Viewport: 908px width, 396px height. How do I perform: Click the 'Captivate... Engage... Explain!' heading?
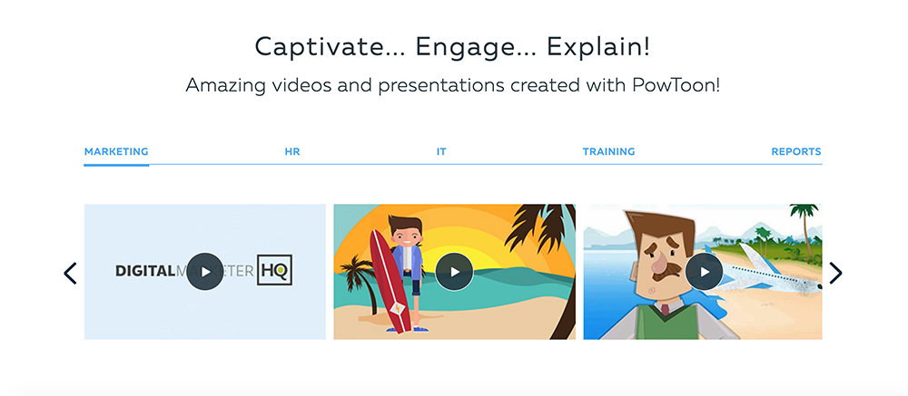453,47
